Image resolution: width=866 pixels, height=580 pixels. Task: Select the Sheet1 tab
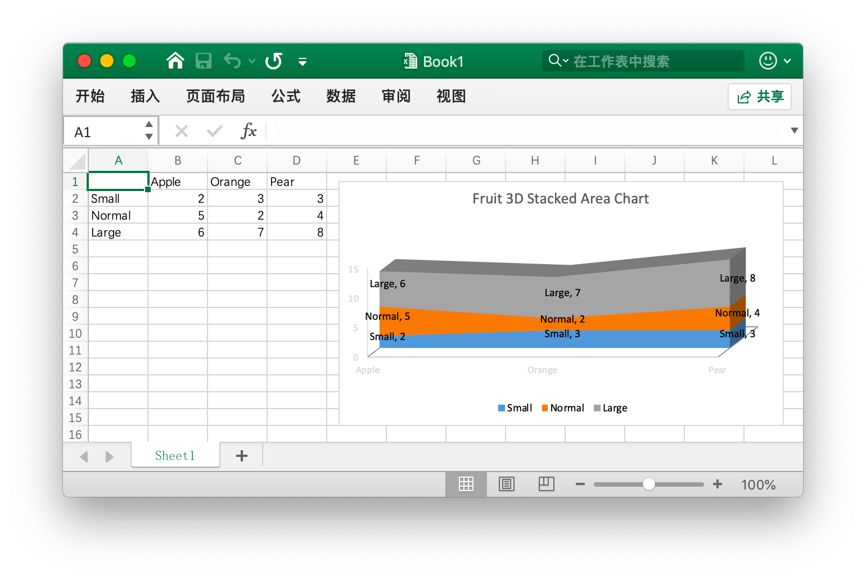point(175,456)
